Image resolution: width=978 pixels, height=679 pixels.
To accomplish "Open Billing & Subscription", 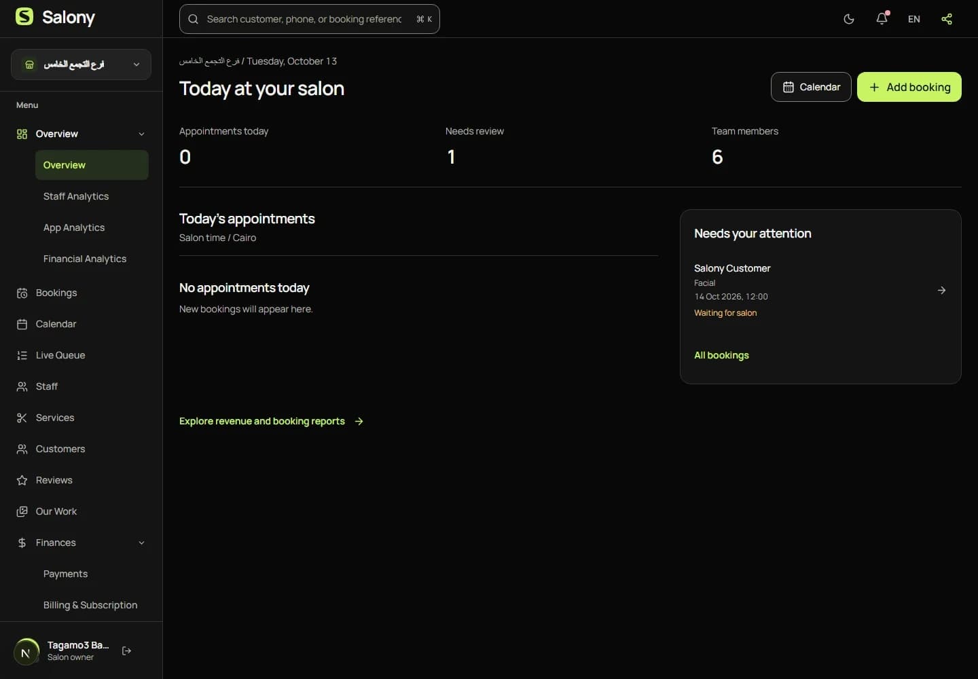I will click(90, 605).
